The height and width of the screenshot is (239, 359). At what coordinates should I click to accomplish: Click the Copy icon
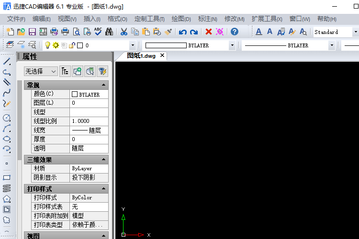click(x=135, y=32)
